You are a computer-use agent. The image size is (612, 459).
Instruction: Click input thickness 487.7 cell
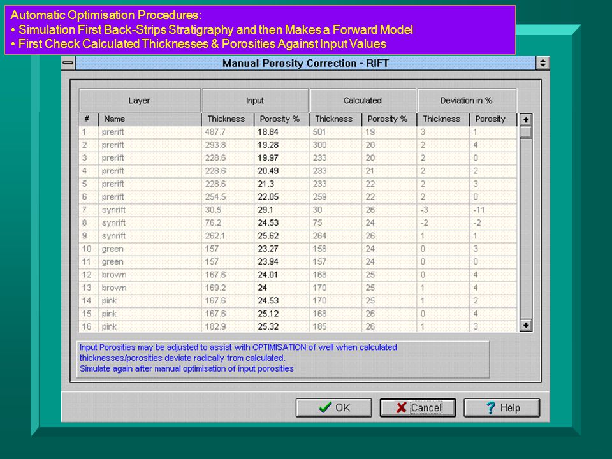[228, 132]
